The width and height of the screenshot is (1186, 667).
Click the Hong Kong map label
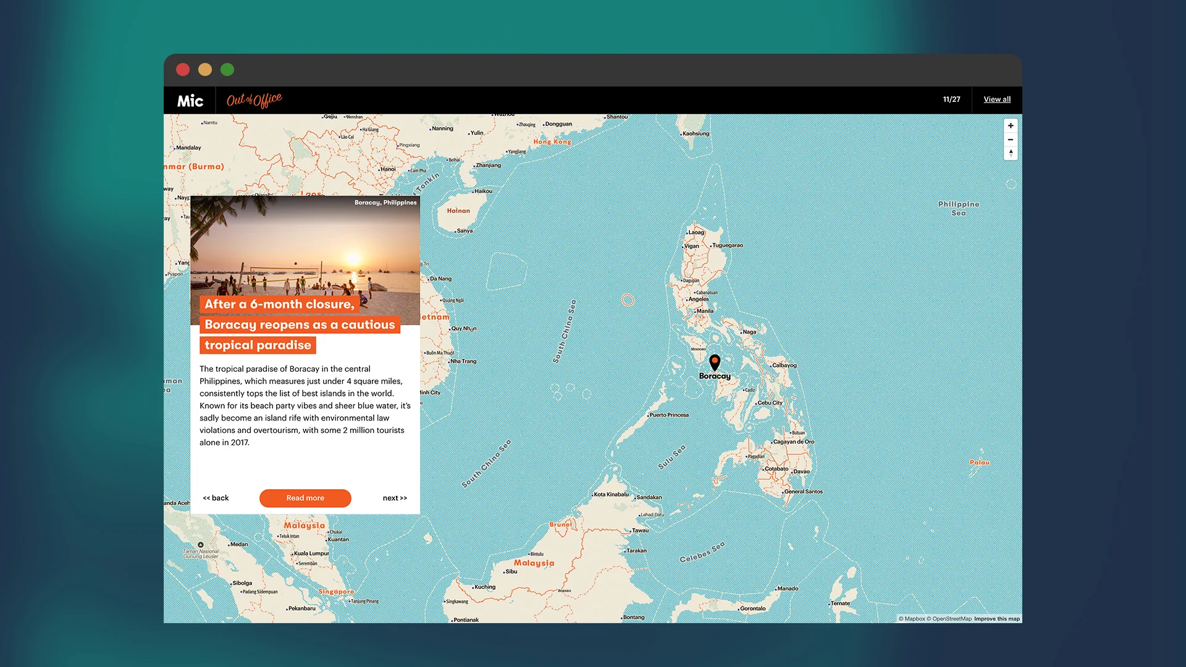coord(552,142)
